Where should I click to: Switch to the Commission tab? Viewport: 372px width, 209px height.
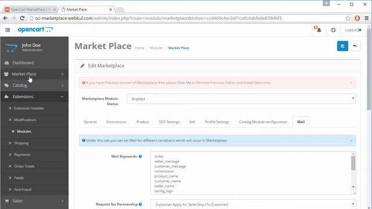pos(116,122)
